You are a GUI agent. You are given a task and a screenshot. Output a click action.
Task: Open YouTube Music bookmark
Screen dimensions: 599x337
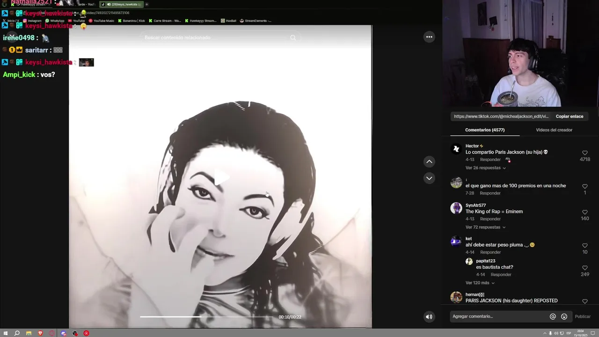pyautogui.click(x=102, y=21)
